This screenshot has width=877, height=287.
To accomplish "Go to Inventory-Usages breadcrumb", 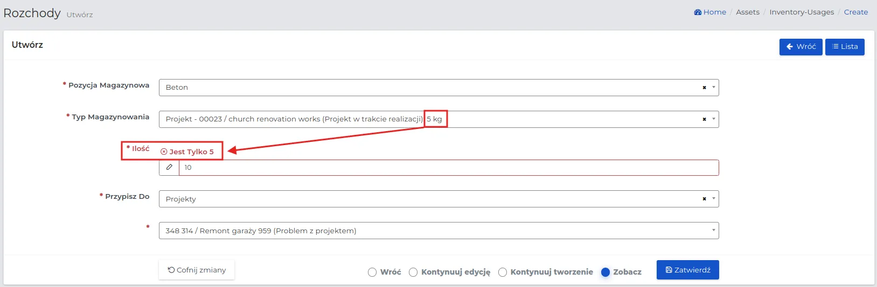I will [x=802, y=12].
